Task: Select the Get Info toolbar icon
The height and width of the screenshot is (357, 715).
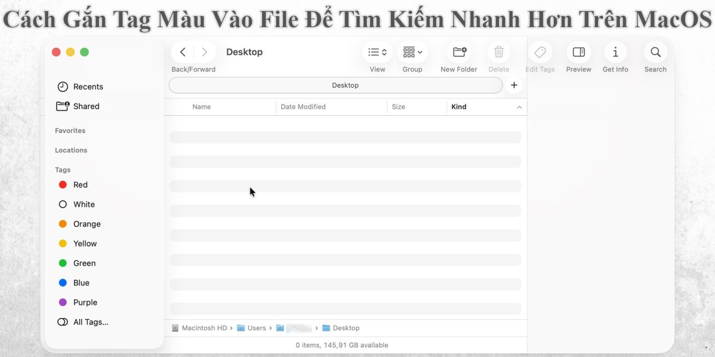Action: 615,52
